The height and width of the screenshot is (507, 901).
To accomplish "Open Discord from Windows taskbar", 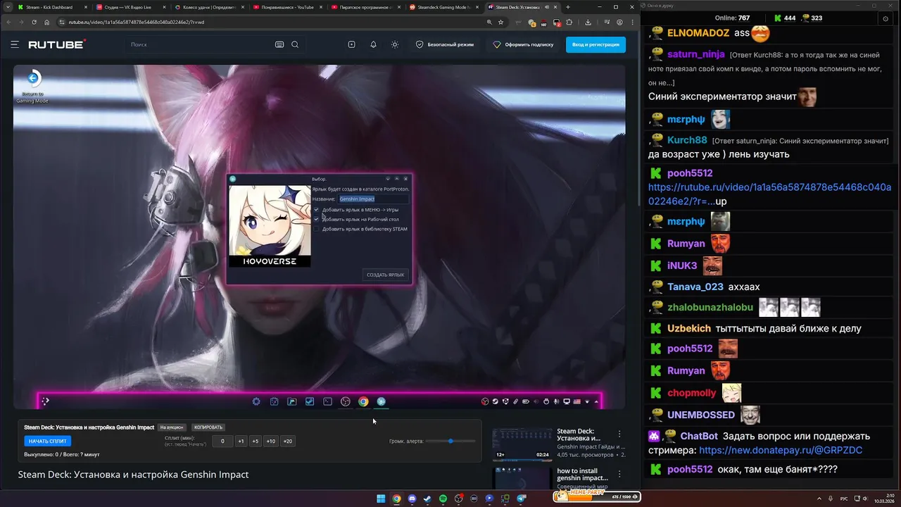I will coord(412,499).
